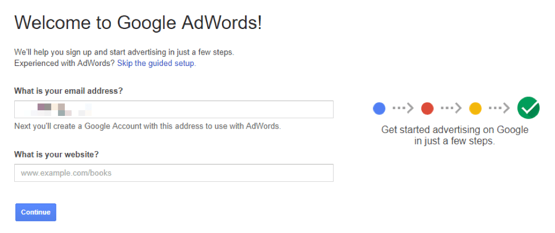Click the dotted arrow after red circle
The height and width of the screenshot is (233, 555).
(x=451, y=108)
